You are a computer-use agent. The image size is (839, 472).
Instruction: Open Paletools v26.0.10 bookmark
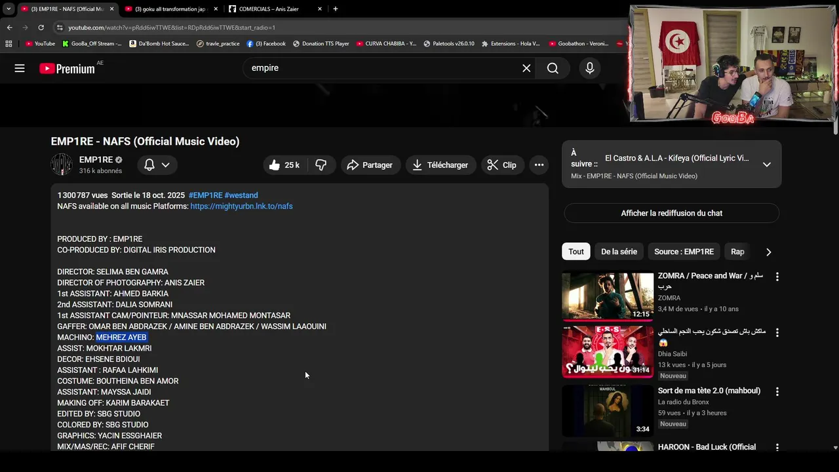point(450,44)
